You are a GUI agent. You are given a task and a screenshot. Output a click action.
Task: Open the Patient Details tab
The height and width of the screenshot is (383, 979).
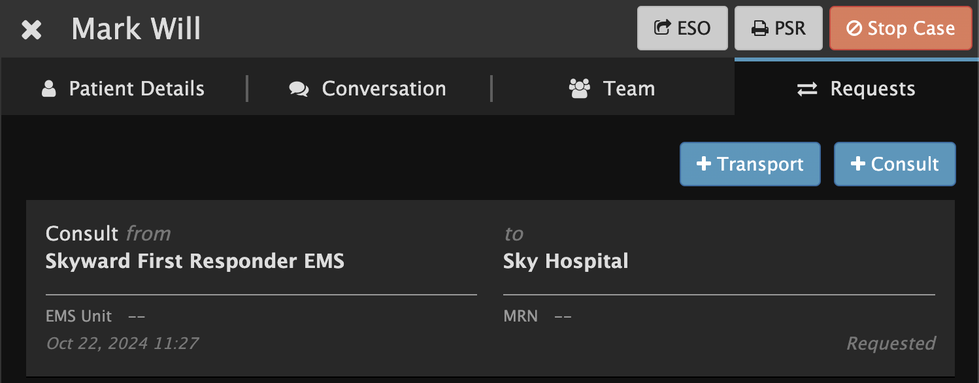pyautogui.click(x=124, y=88)
